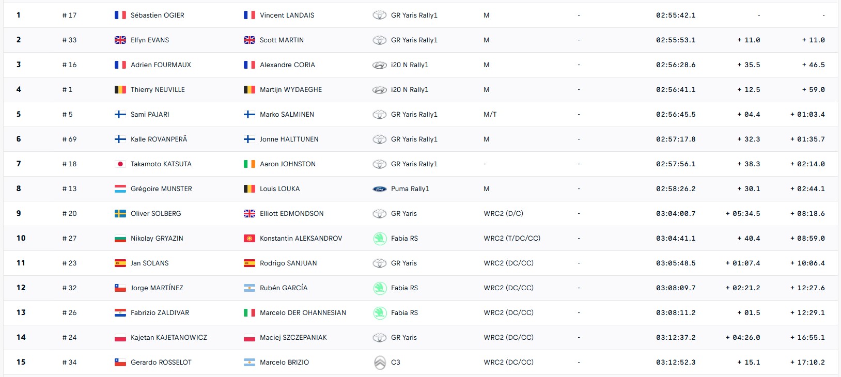
Task: Click the Ford logo beside Puma Rally1
Action: point(380,189)
